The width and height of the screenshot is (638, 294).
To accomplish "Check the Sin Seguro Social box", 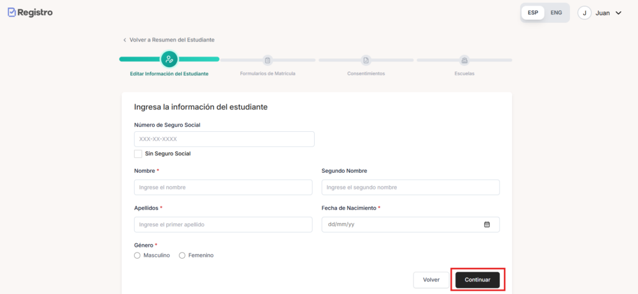I will (138, 154).
